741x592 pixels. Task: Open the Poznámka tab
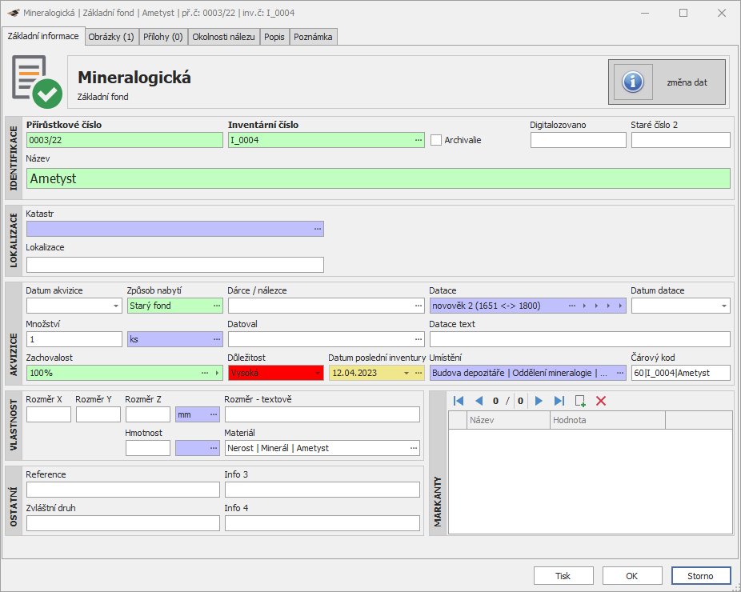coord(313,37)
